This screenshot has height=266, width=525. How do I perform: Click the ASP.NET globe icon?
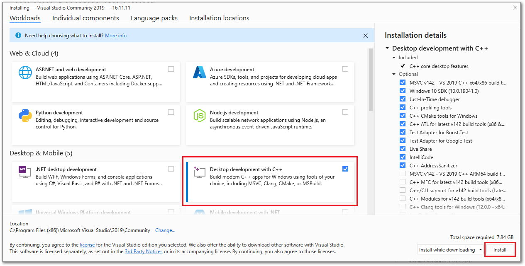(25, 73)
